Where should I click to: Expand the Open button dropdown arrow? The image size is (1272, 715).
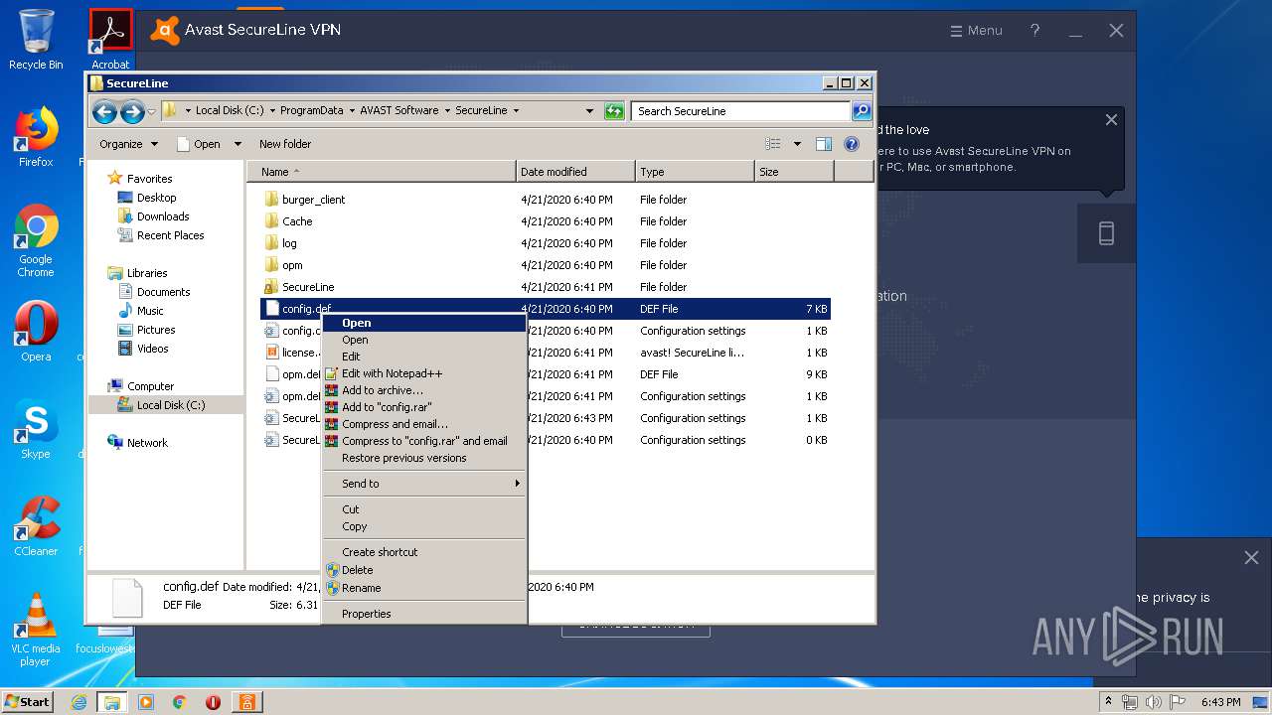pos(238,144)
